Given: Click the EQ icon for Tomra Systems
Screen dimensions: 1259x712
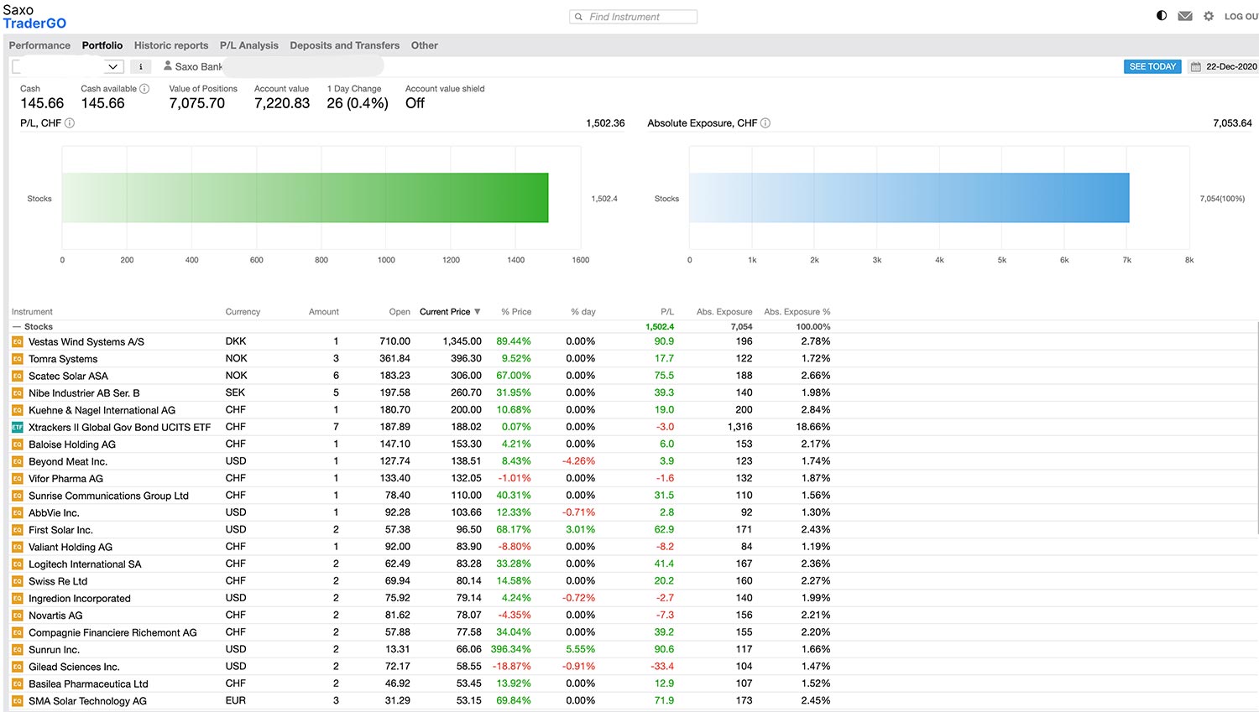Looking at the screenshot, I should tap(17, 359).
